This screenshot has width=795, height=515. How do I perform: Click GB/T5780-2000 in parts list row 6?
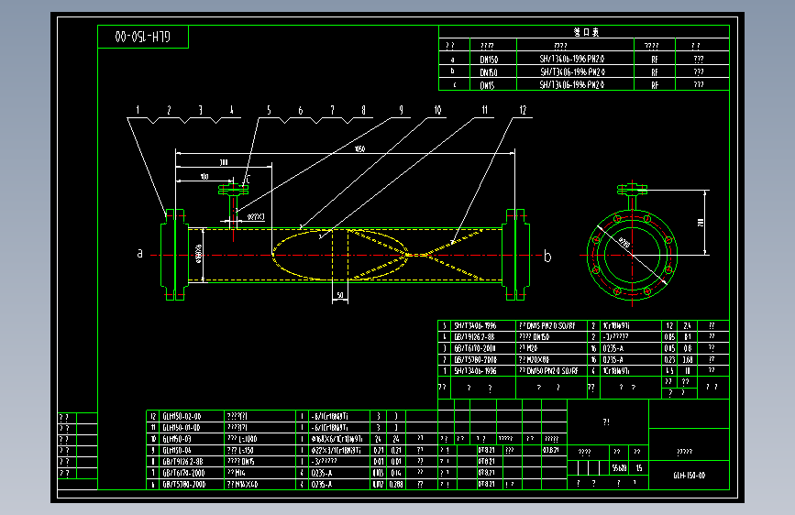[x=183, y=484]
